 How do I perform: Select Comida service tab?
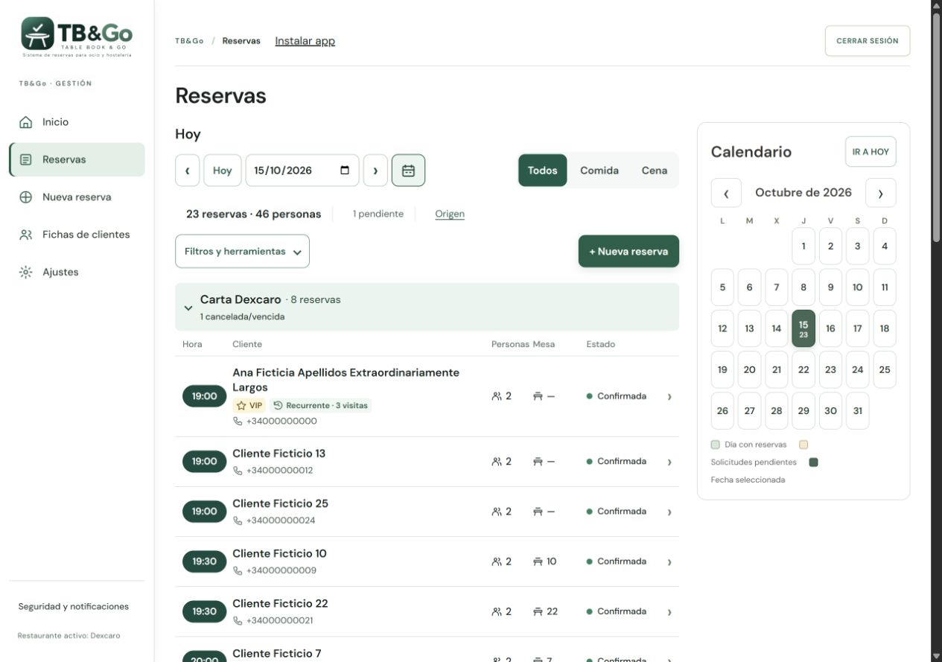599,171
